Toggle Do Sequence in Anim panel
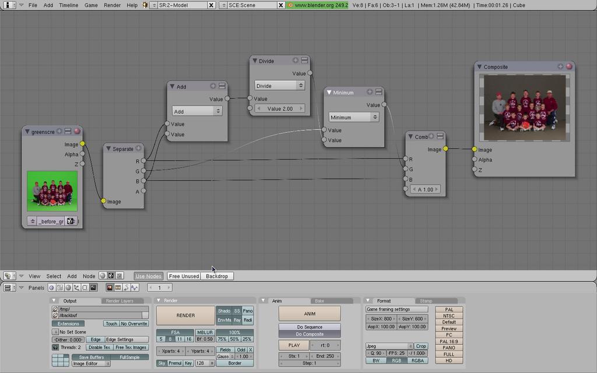 point(310,327)
